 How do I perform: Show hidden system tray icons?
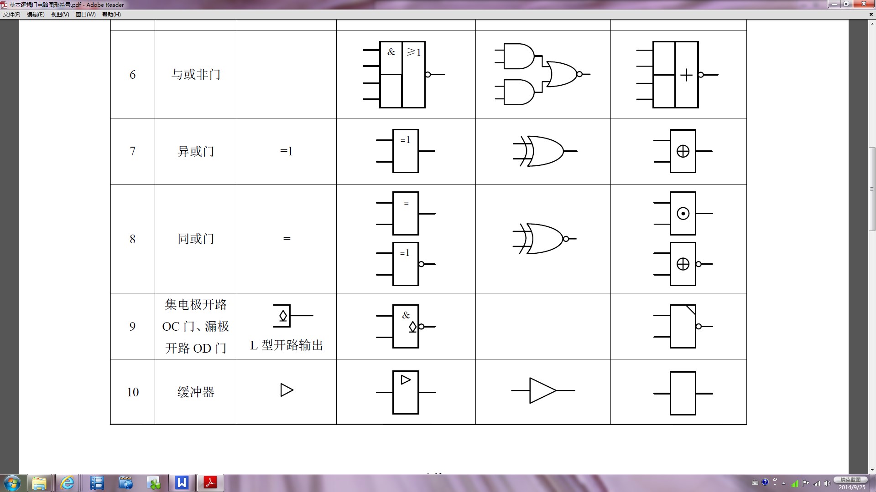pyautogui.click(x=784, y=483)
